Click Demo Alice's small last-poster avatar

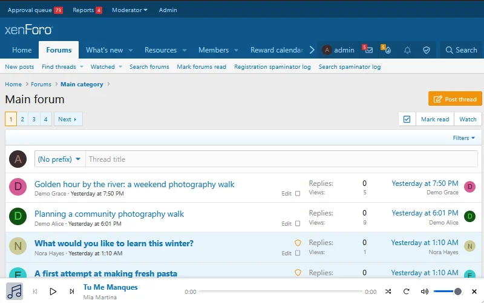[x=469, y=216]
